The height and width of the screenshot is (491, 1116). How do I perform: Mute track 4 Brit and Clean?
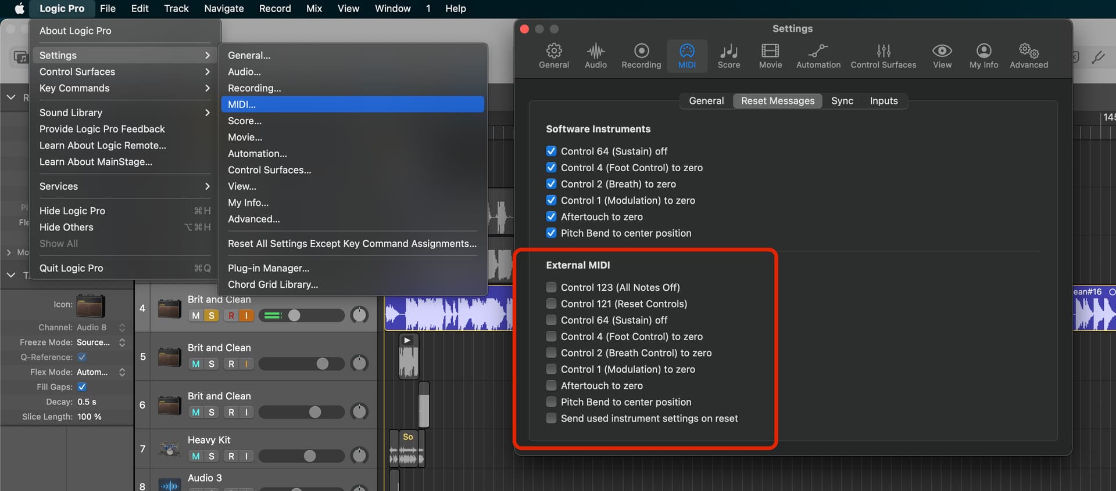196,316
